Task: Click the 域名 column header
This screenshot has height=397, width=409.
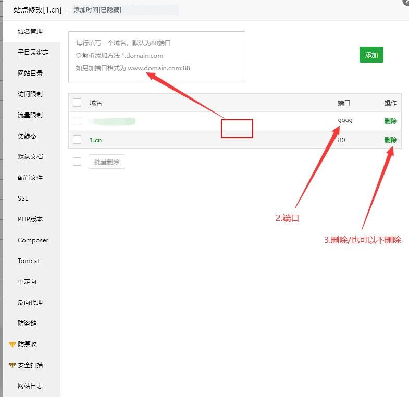Action: pyautogui.click(x=95, y=103)
